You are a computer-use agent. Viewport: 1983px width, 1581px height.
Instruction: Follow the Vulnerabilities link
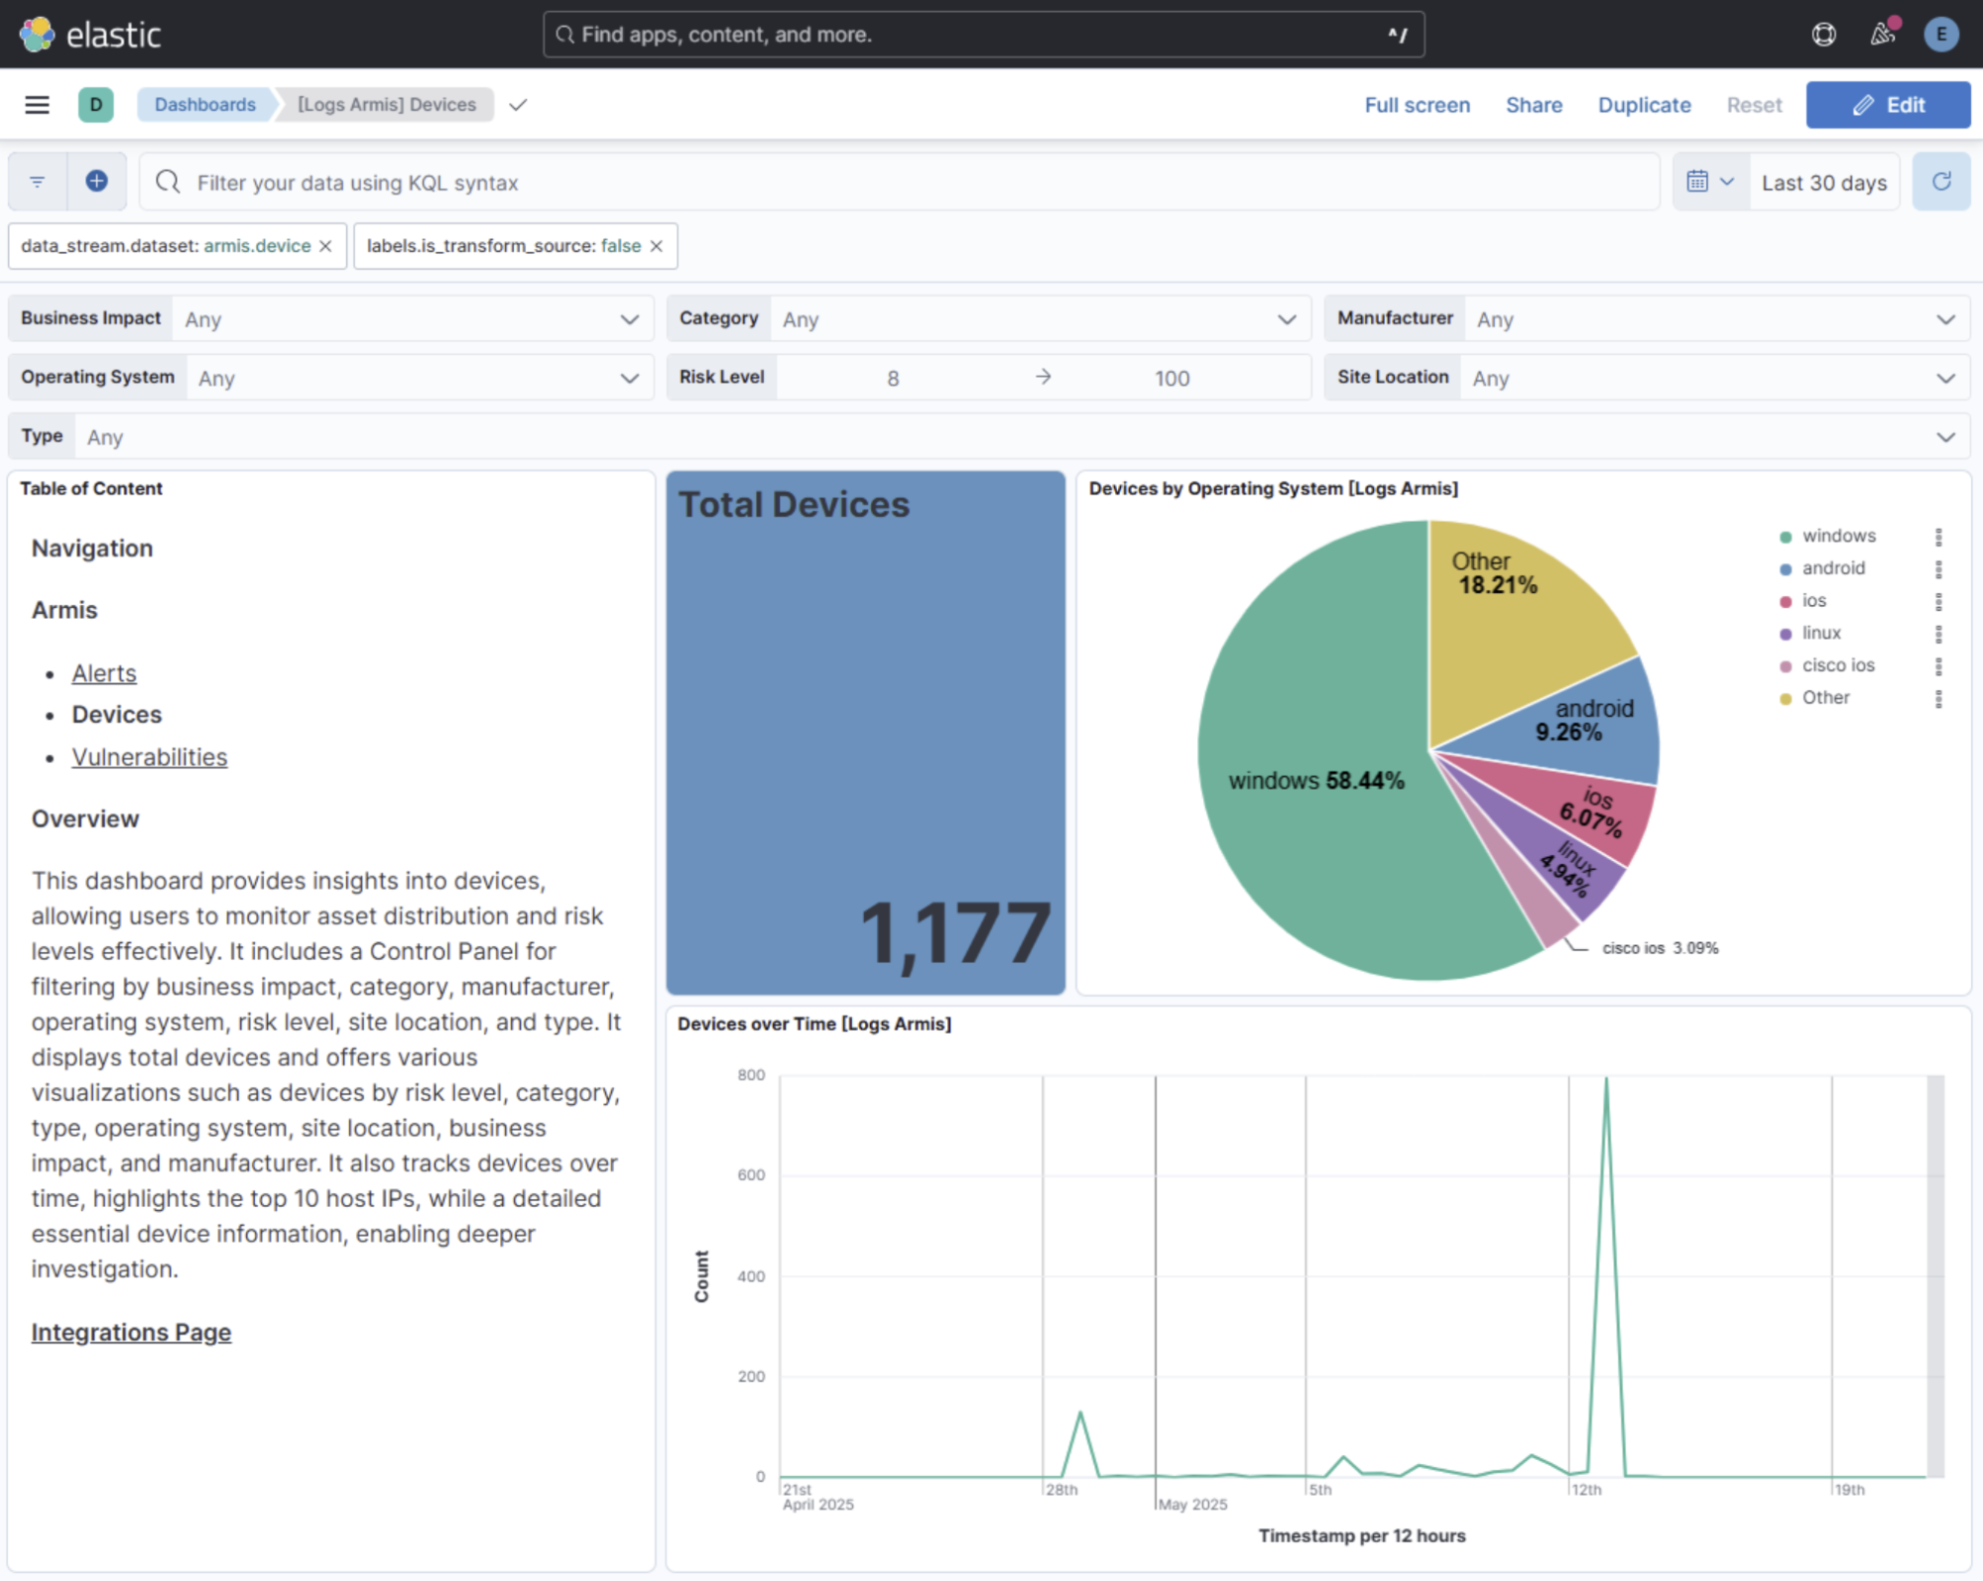(149, 757)
